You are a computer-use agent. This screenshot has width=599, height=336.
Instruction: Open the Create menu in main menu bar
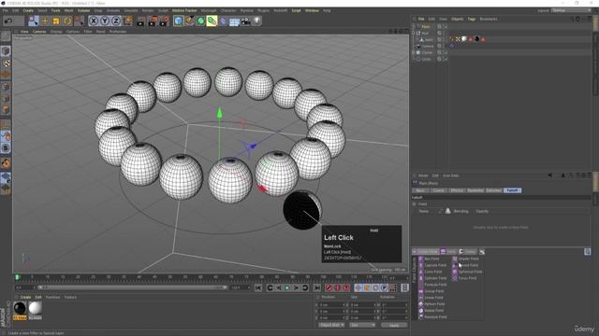click(28, 10)
